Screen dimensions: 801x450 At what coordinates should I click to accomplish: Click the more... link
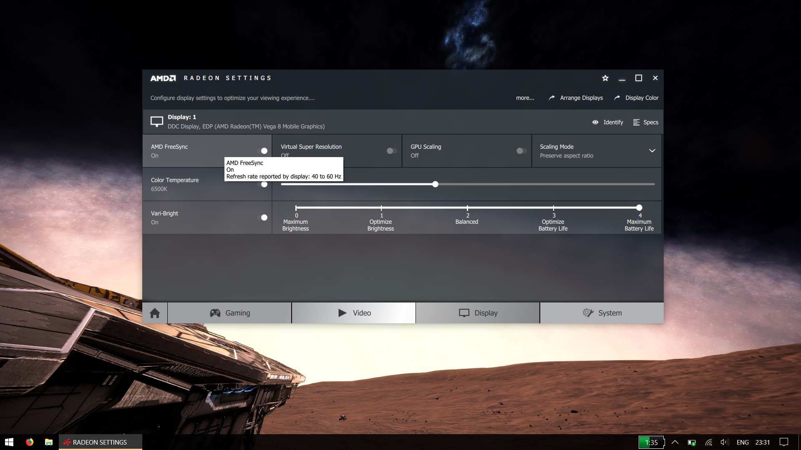pos(525,98)
